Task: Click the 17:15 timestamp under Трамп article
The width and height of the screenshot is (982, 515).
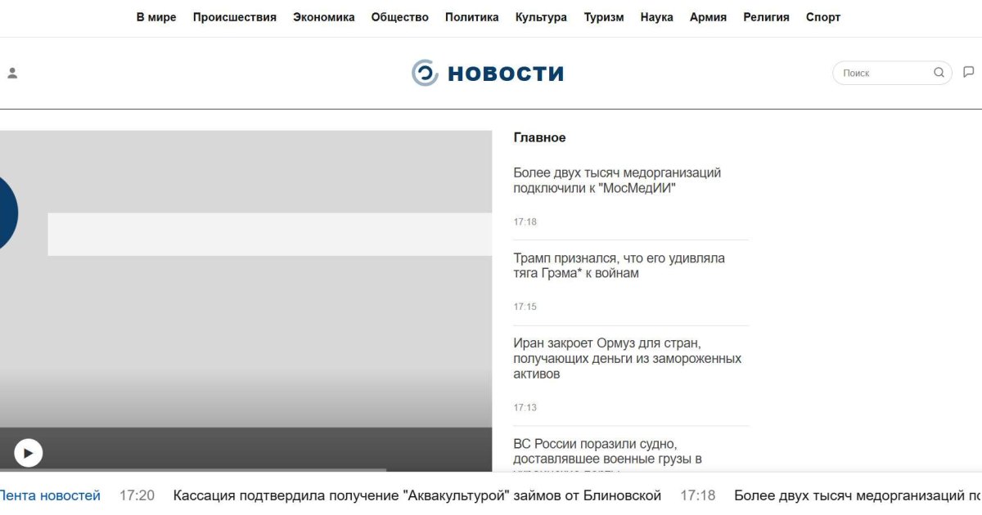Action: pyautogui.click(x=525, y=307)
